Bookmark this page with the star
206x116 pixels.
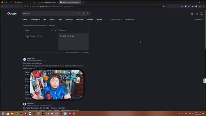pos(167,6)
